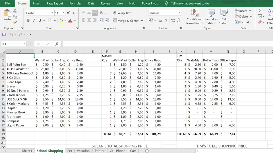Expand the Name Box dropdown arrow
The image size is (273, 153).
24,44
